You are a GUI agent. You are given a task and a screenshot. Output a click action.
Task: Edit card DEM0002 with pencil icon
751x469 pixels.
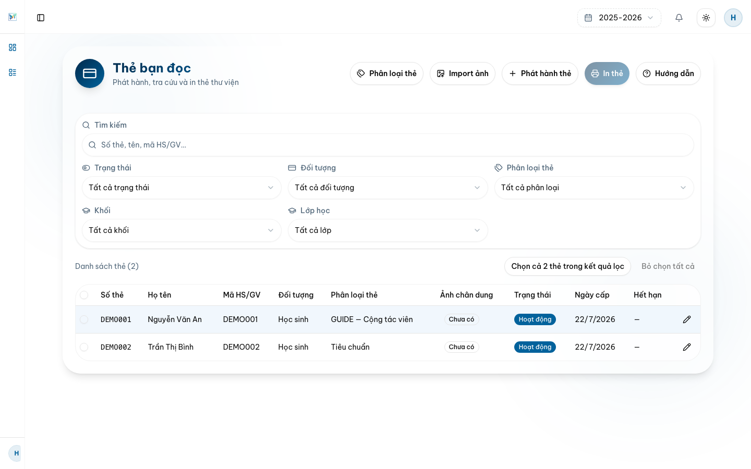[687, 347]
